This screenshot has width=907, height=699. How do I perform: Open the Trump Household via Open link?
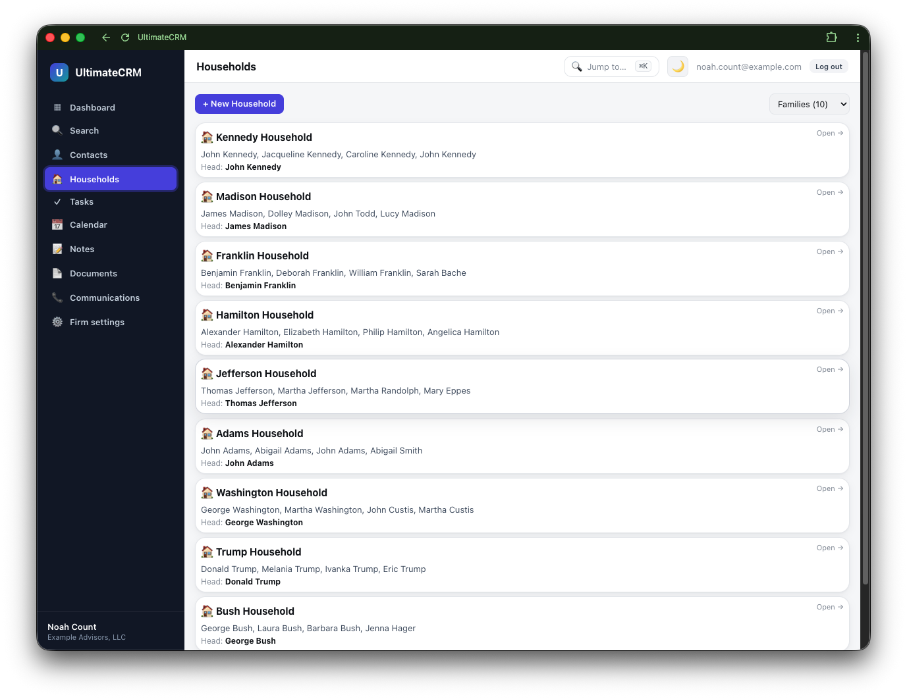(830, 548)
